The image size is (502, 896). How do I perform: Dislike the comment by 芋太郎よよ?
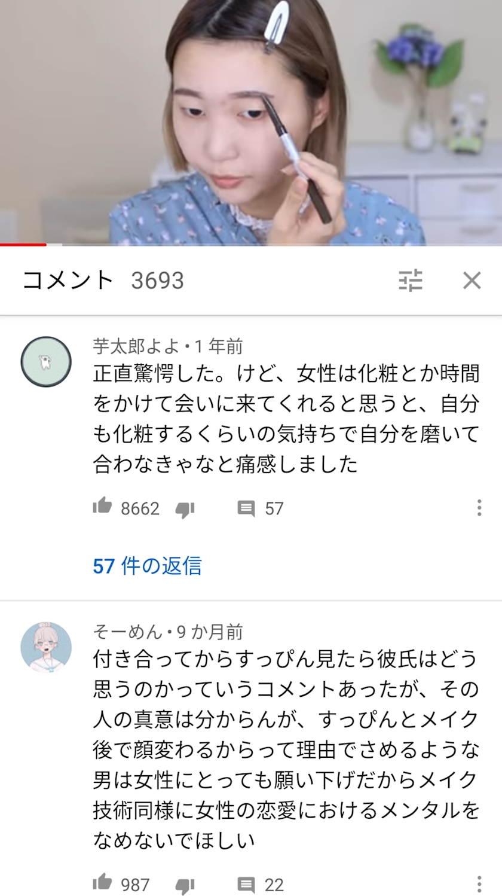185,509
